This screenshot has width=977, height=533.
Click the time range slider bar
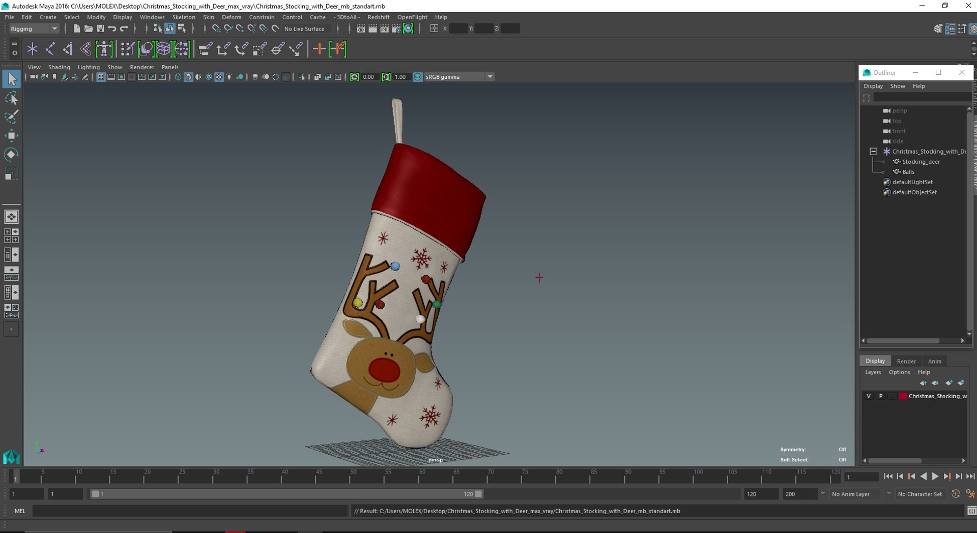pyautogui.click(x=286, y=494)
